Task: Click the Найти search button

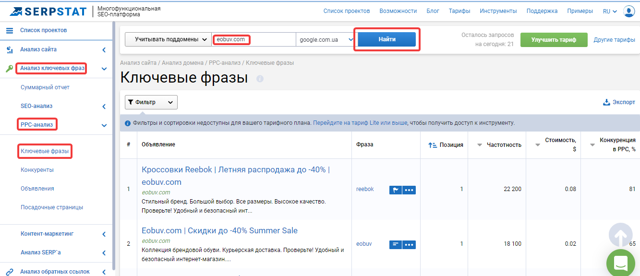Action: tap(387, 39)
